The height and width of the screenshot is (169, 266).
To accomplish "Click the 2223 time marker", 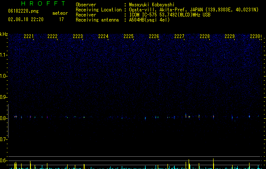I will [78, 36].
